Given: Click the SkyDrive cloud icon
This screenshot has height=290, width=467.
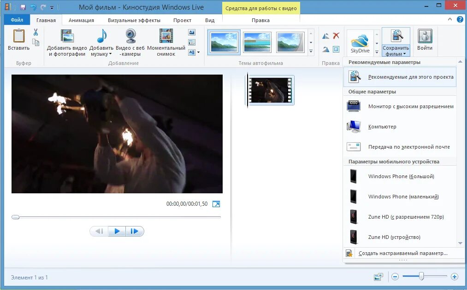Looking at the screenshot, I should point(360,41).
